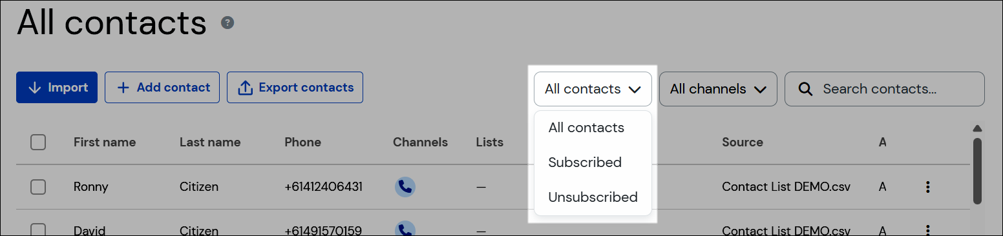Click the magnifying glass search icon
This screenshot has height=236, width=1003.
pos(805,89)
